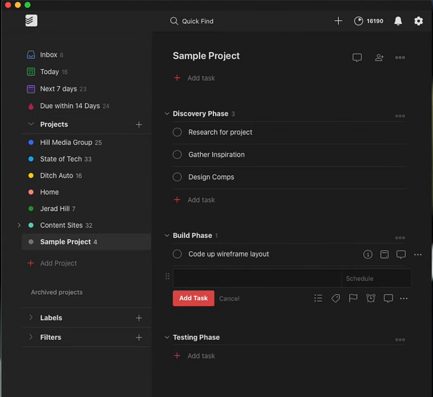Complete the Gather Inspiration task

point(178,155)
